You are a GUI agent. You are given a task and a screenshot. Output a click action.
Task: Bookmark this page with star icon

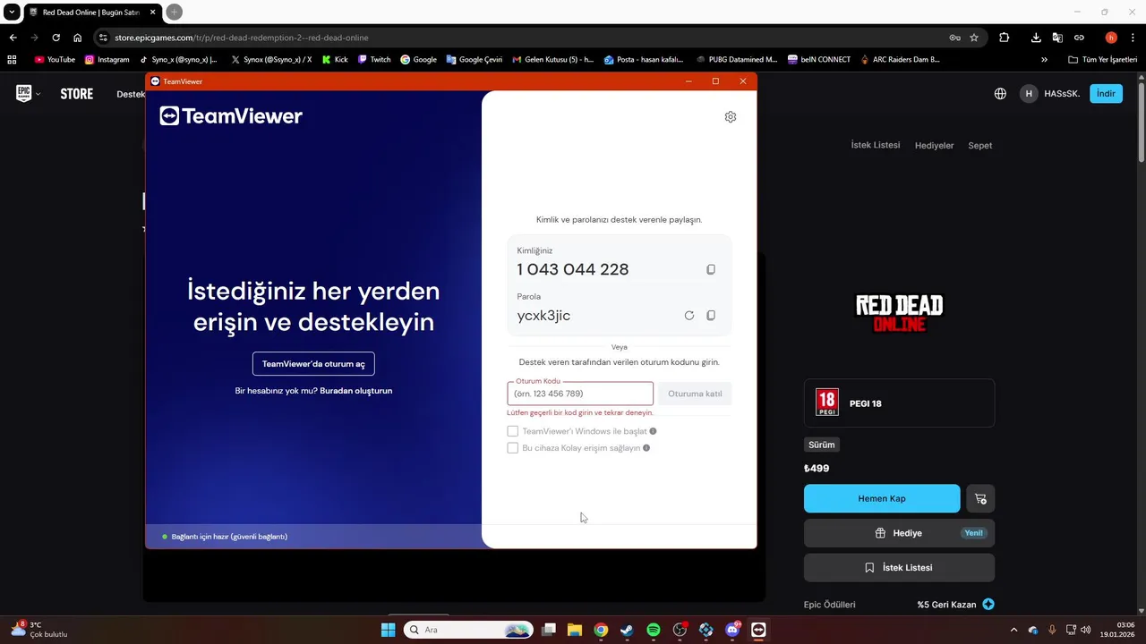[974, 38]
